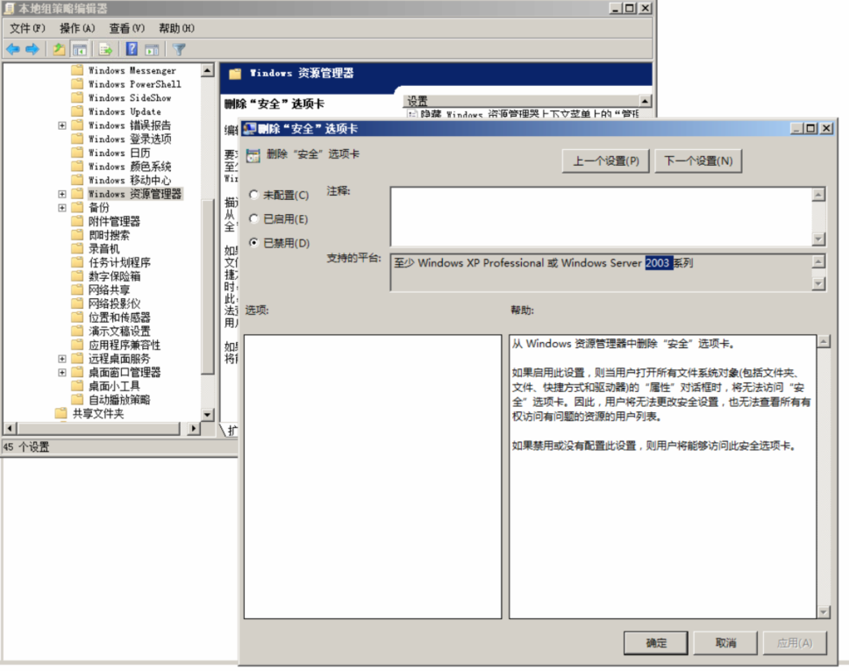Select Windows 移动中心 tree item
849x671 pixels.
point(130,181)
